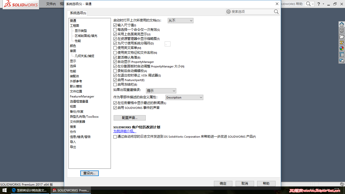
Task: Open the SOLIDWORKS Resources home pane
Action: pos(342,24)
